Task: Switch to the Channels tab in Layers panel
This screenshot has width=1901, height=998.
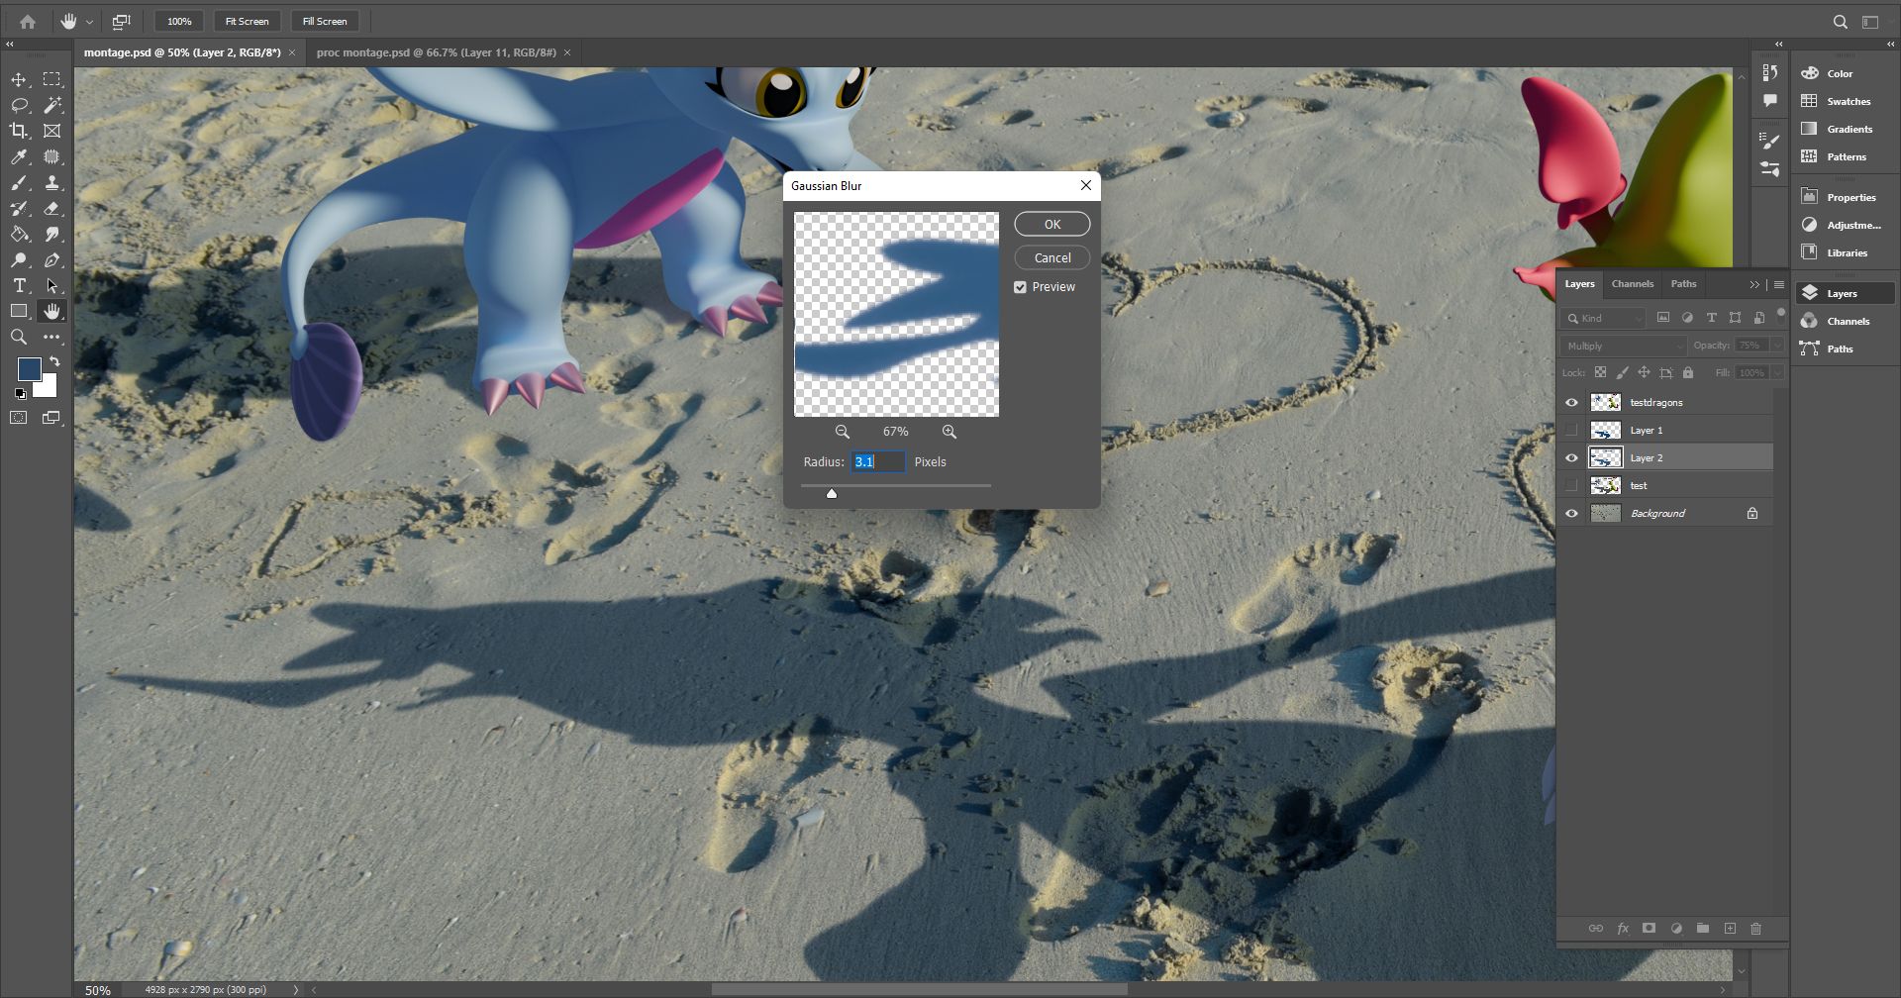Action: point(1632,284)
